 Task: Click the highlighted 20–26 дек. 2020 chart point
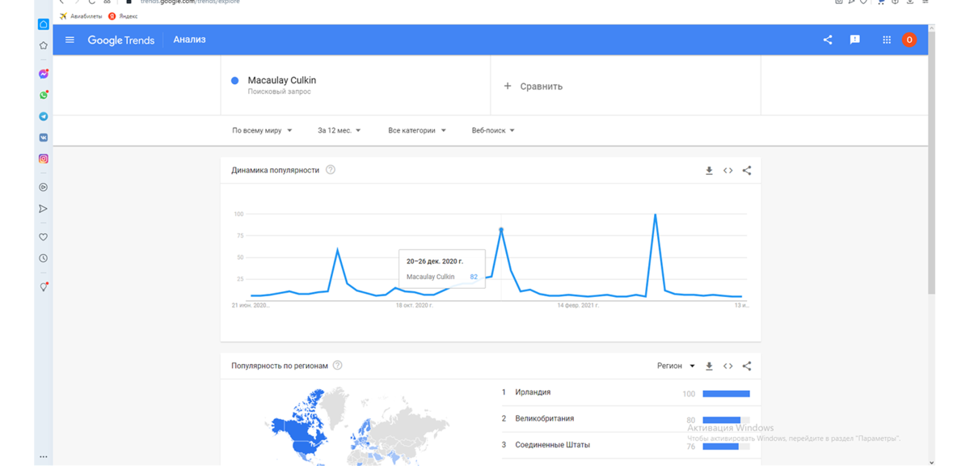tap(501, 230)
